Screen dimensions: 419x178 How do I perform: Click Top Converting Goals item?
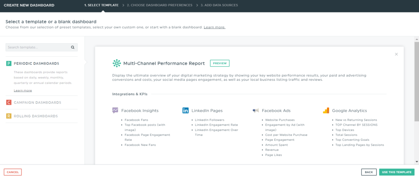pyautogui.click(x=352, y=140)
